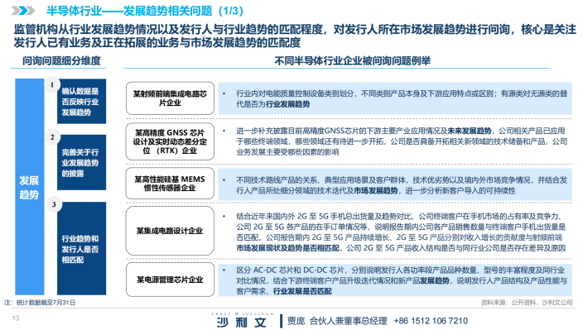Screen dimensions: 588x330
Task: Click the 某集成电路设计企业 label box
Action: (x=170, y=231)
